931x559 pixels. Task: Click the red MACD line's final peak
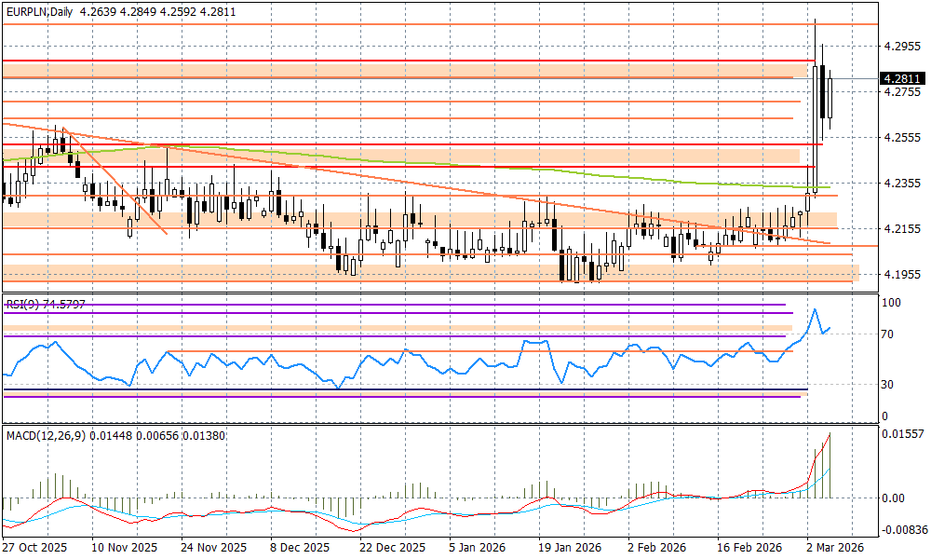pos(830,434)
